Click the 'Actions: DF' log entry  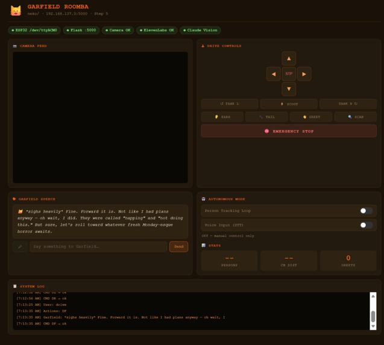click(x=42, y=311)
